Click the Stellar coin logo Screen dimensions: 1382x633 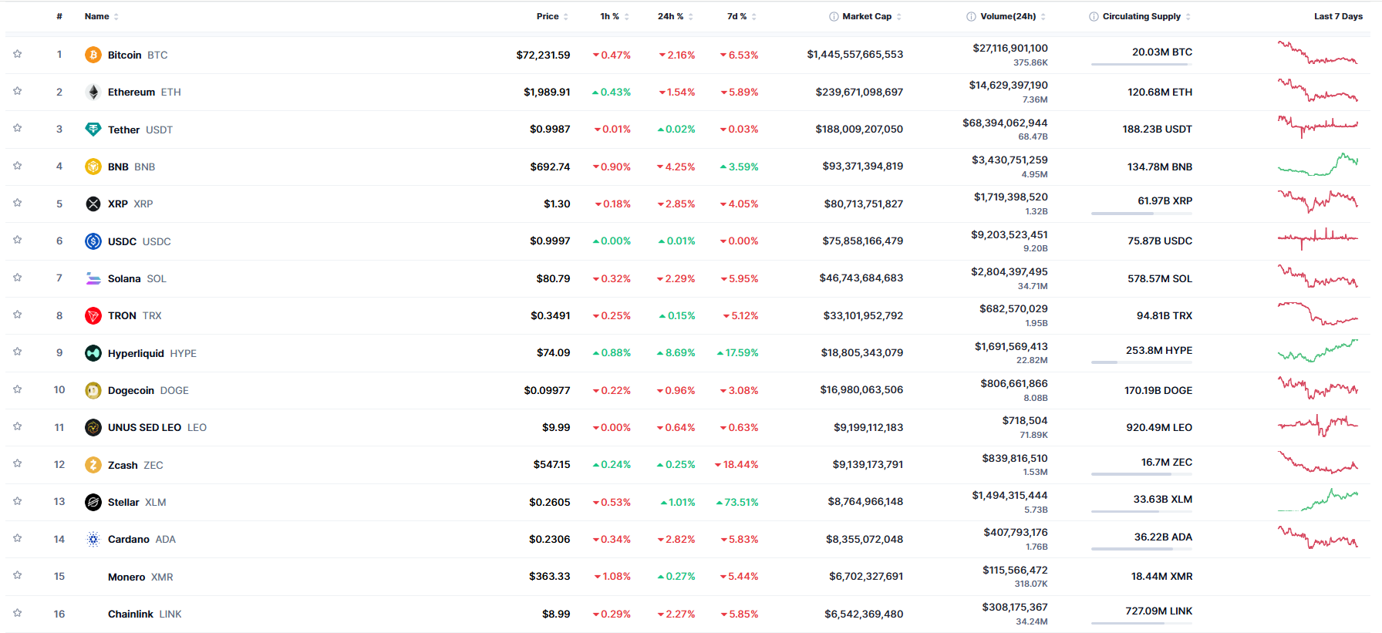(x=93, y=502)
